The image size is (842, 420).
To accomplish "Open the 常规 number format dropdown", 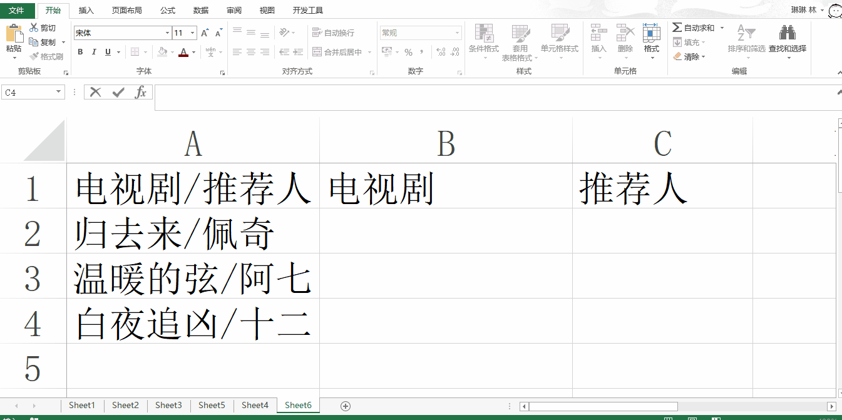I will click(458, 32).
